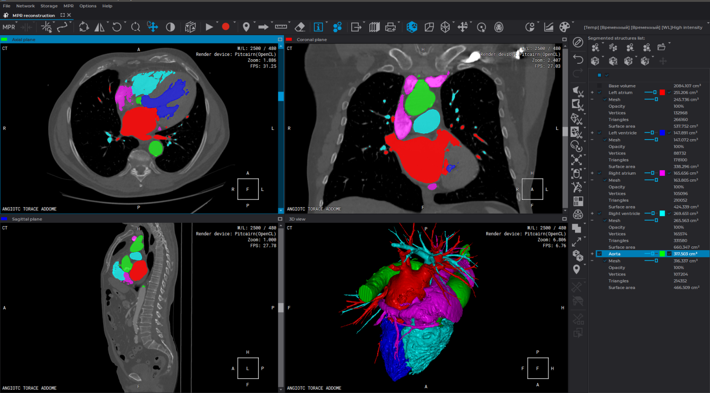
Task: Click the Right ventricle cyan color swatch
Action: [x=662, y=214]
